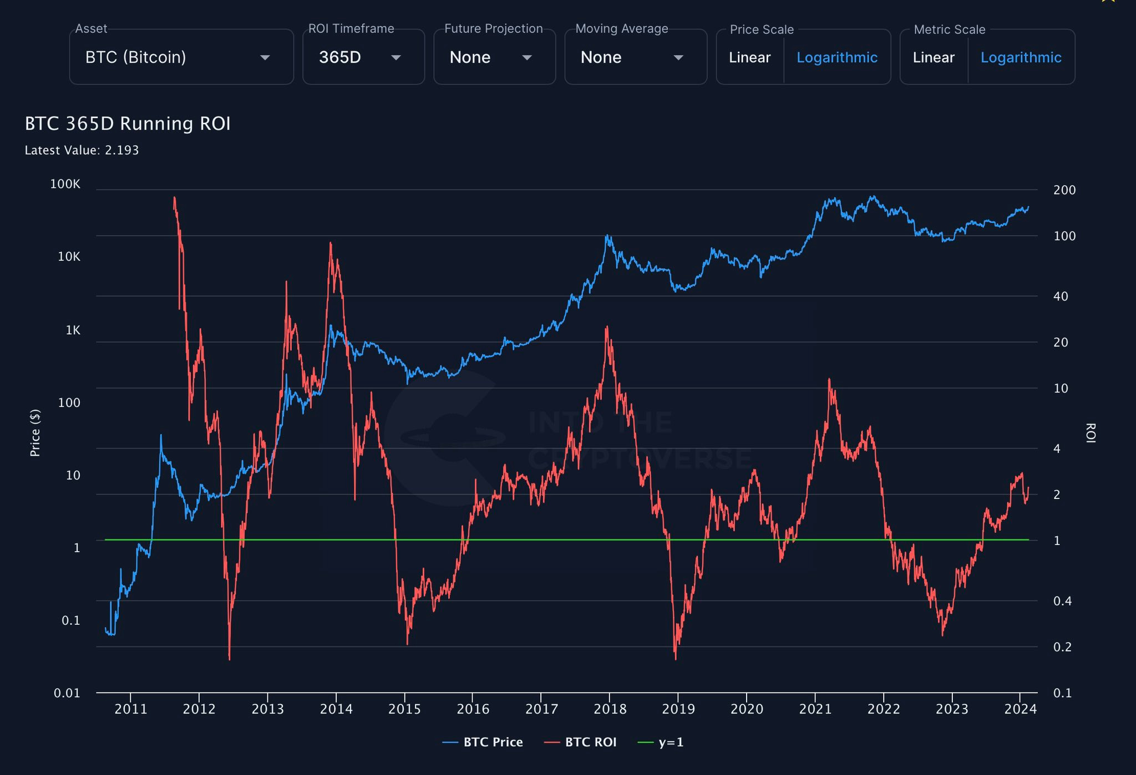1136x775 pixels.
Task: Click the red BTC ROI legend line
Action: pos(552,742)
